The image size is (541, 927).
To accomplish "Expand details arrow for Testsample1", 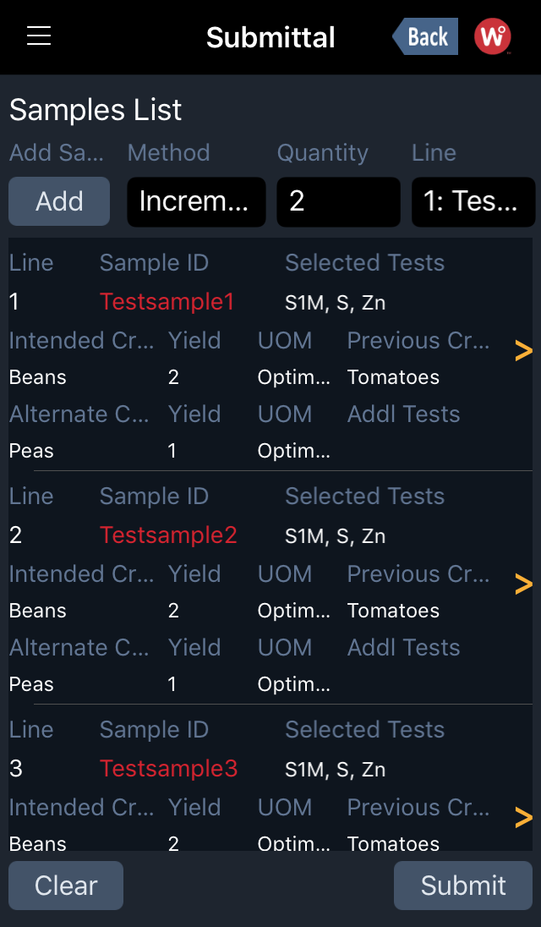I will [x=523, y=350].
